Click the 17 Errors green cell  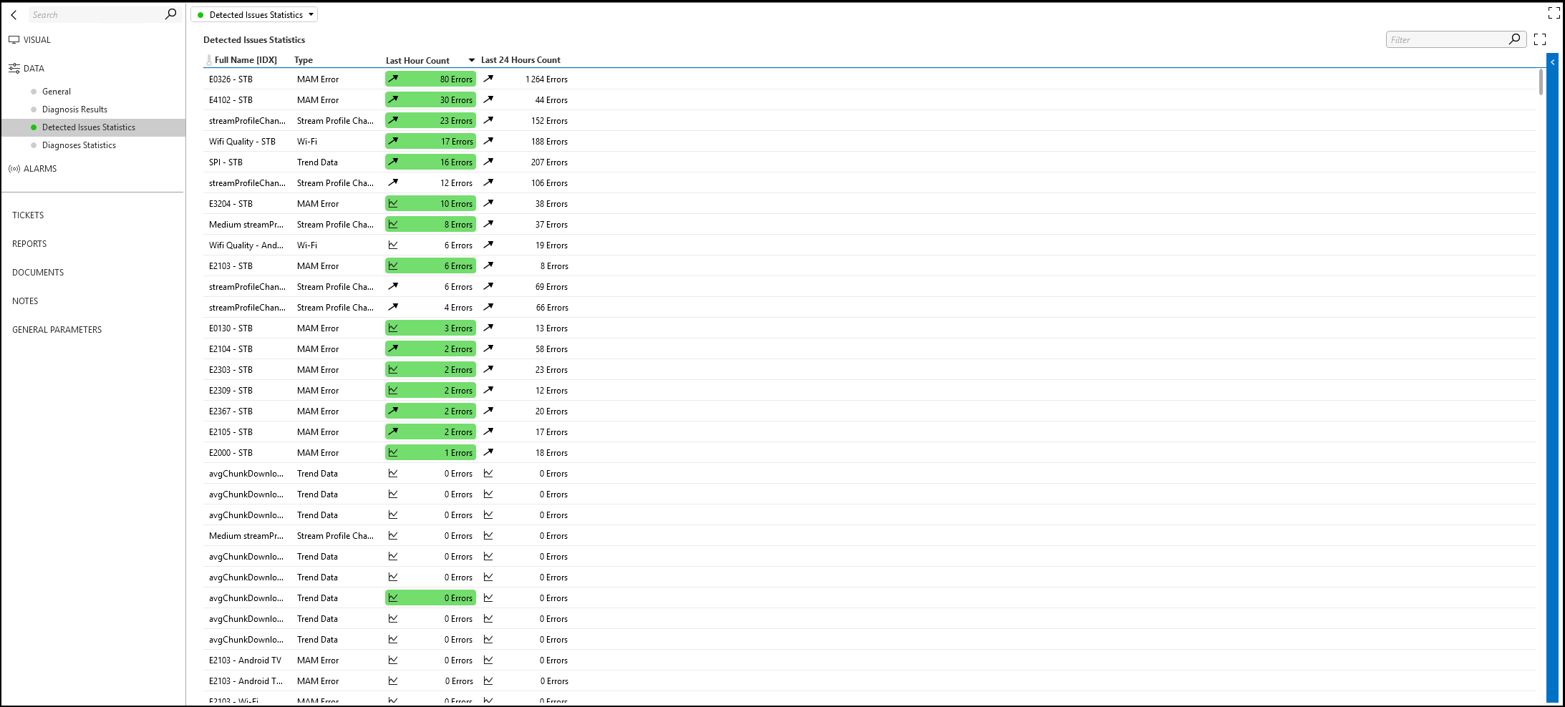coord(430,142)
